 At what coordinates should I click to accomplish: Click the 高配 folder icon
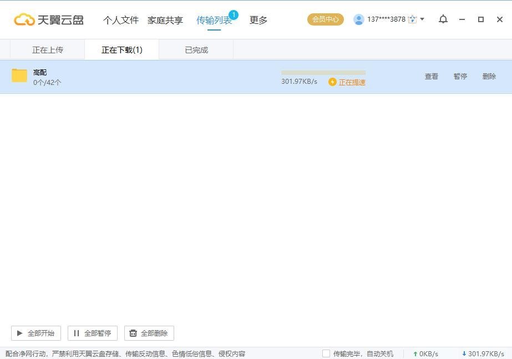pyautogui.click(x=19, y=76)
